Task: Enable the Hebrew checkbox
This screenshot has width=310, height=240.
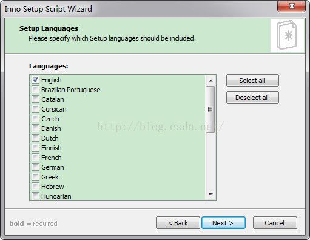Action: click(35, 187)
